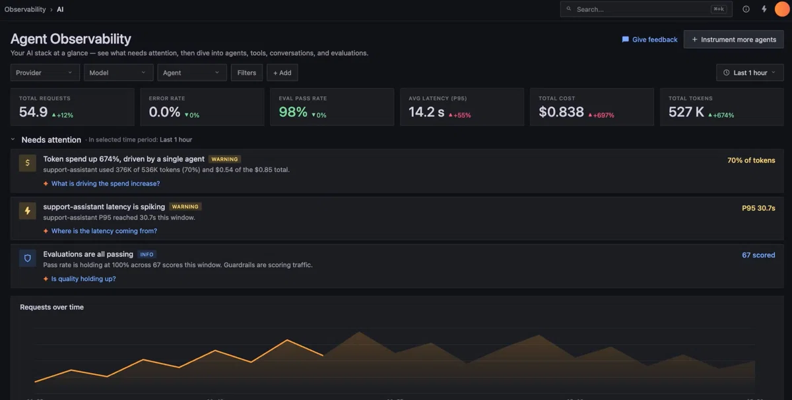Click the Token spend up 674% alert title
The width and height of the screenshot is (792, 400).
click(x=124, y=159)
